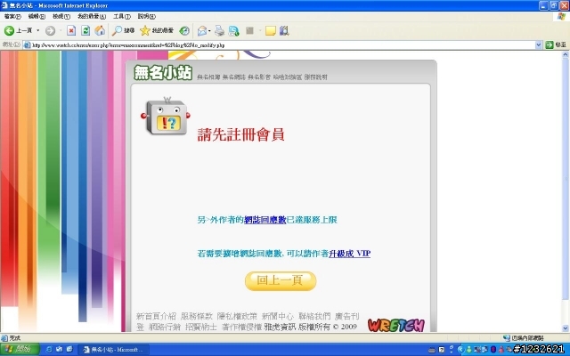Open the 編輯(E) menu
This screenshot has height=356, width=570.
click(x=37, y=16)
